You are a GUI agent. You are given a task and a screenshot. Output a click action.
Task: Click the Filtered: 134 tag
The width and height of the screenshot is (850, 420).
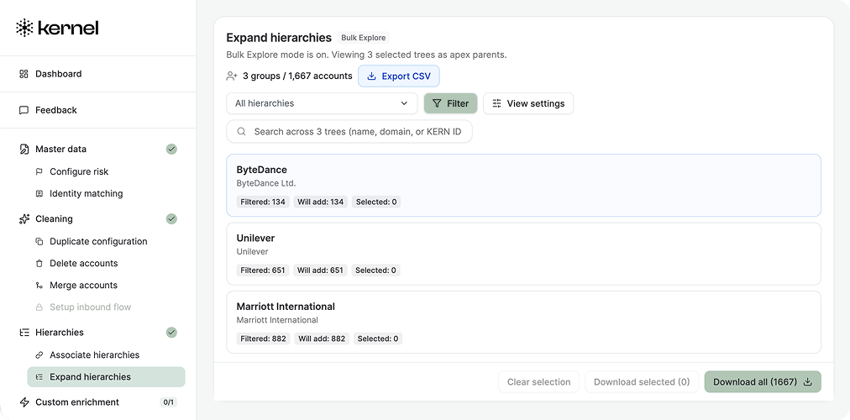click(263, 202)
